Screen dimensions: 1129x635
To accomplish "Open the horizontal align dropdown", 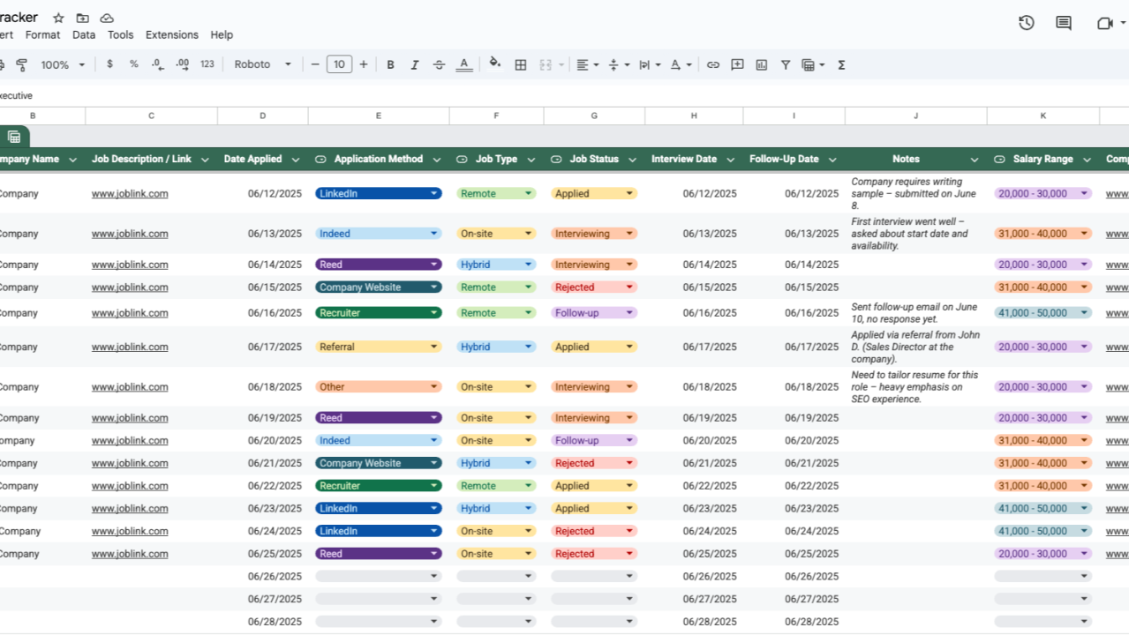I will click(587, 64).
